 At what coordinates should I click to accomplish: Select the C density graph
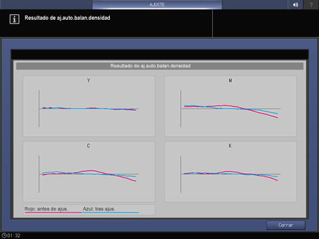tap(89, 172)
